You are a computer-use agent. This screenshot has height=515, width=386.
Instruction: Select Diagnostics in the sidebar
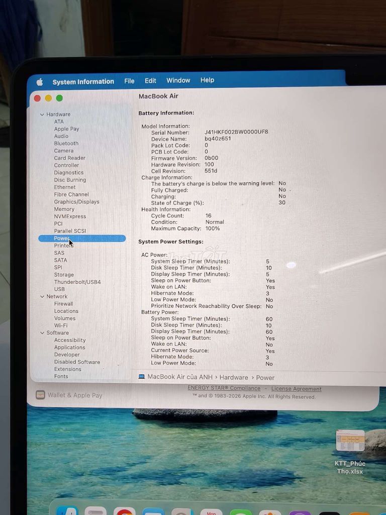pos(68,173)
